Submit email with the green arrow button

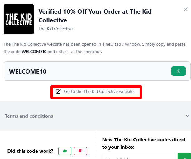[184, 157]
